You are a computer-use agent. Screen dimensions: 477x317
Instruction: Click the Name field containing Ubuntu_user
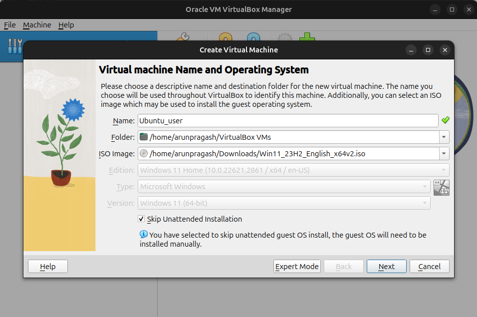[288, 121]
